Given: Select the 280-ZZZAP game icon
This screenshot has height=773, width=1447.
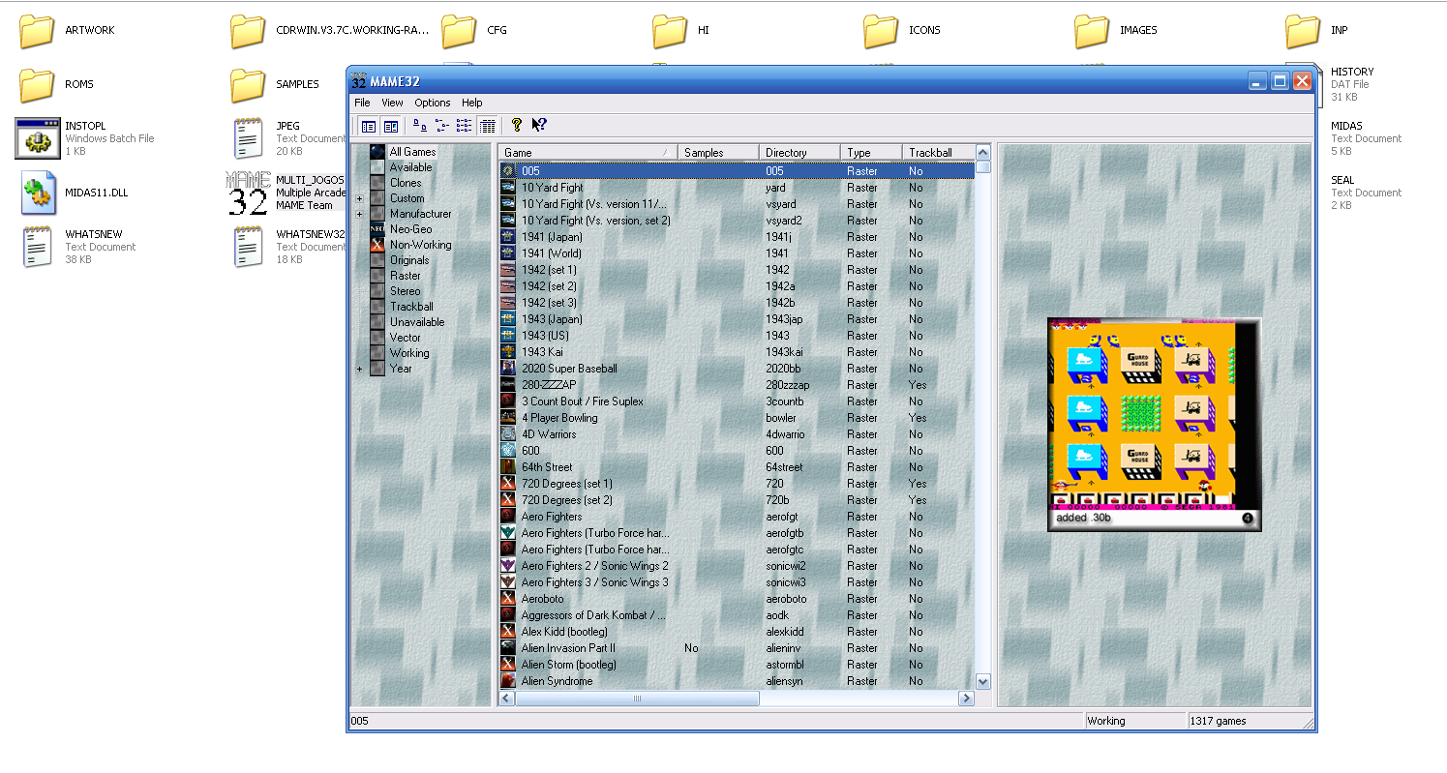Looking at the screenshot, I should (507, 385).
